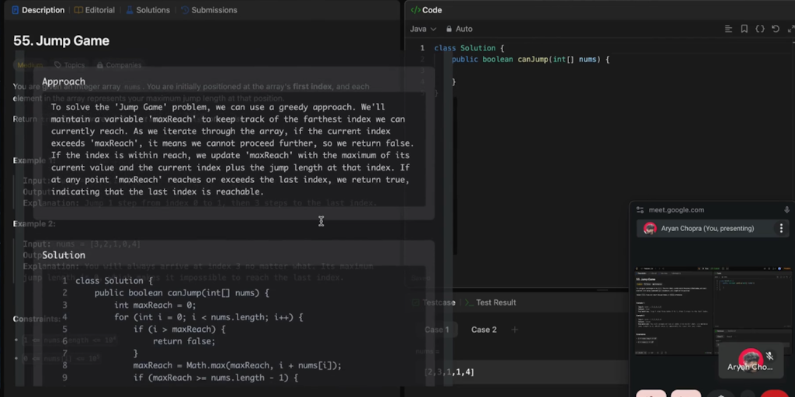Click the shared screen thumbnail in Meet popup
The image size is (795, 397).
click(x=713, y=310)
